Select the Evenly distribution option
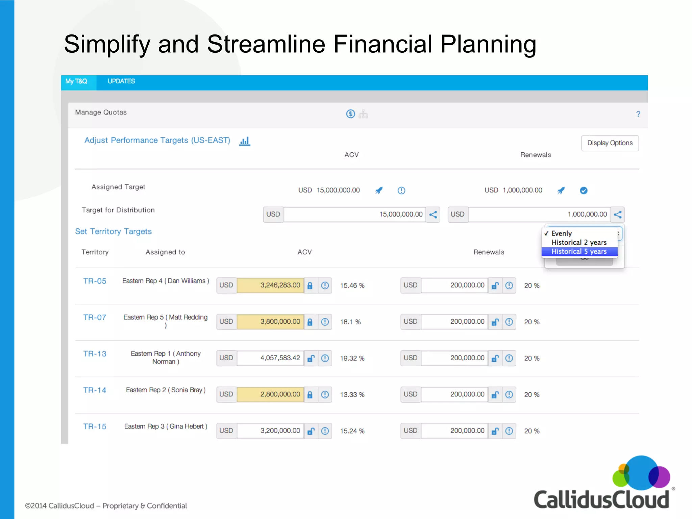692x519 pixels. [579, 233]
